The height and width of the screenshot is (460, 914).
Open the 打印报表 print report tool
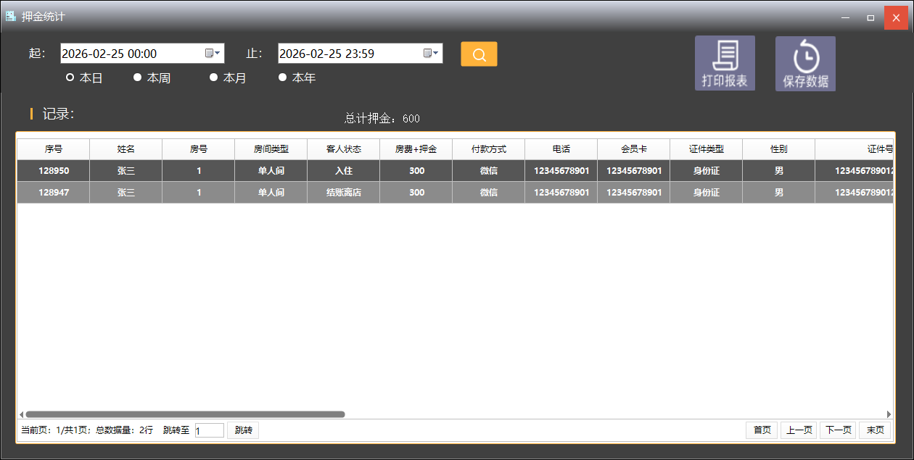tap(724, 63)
